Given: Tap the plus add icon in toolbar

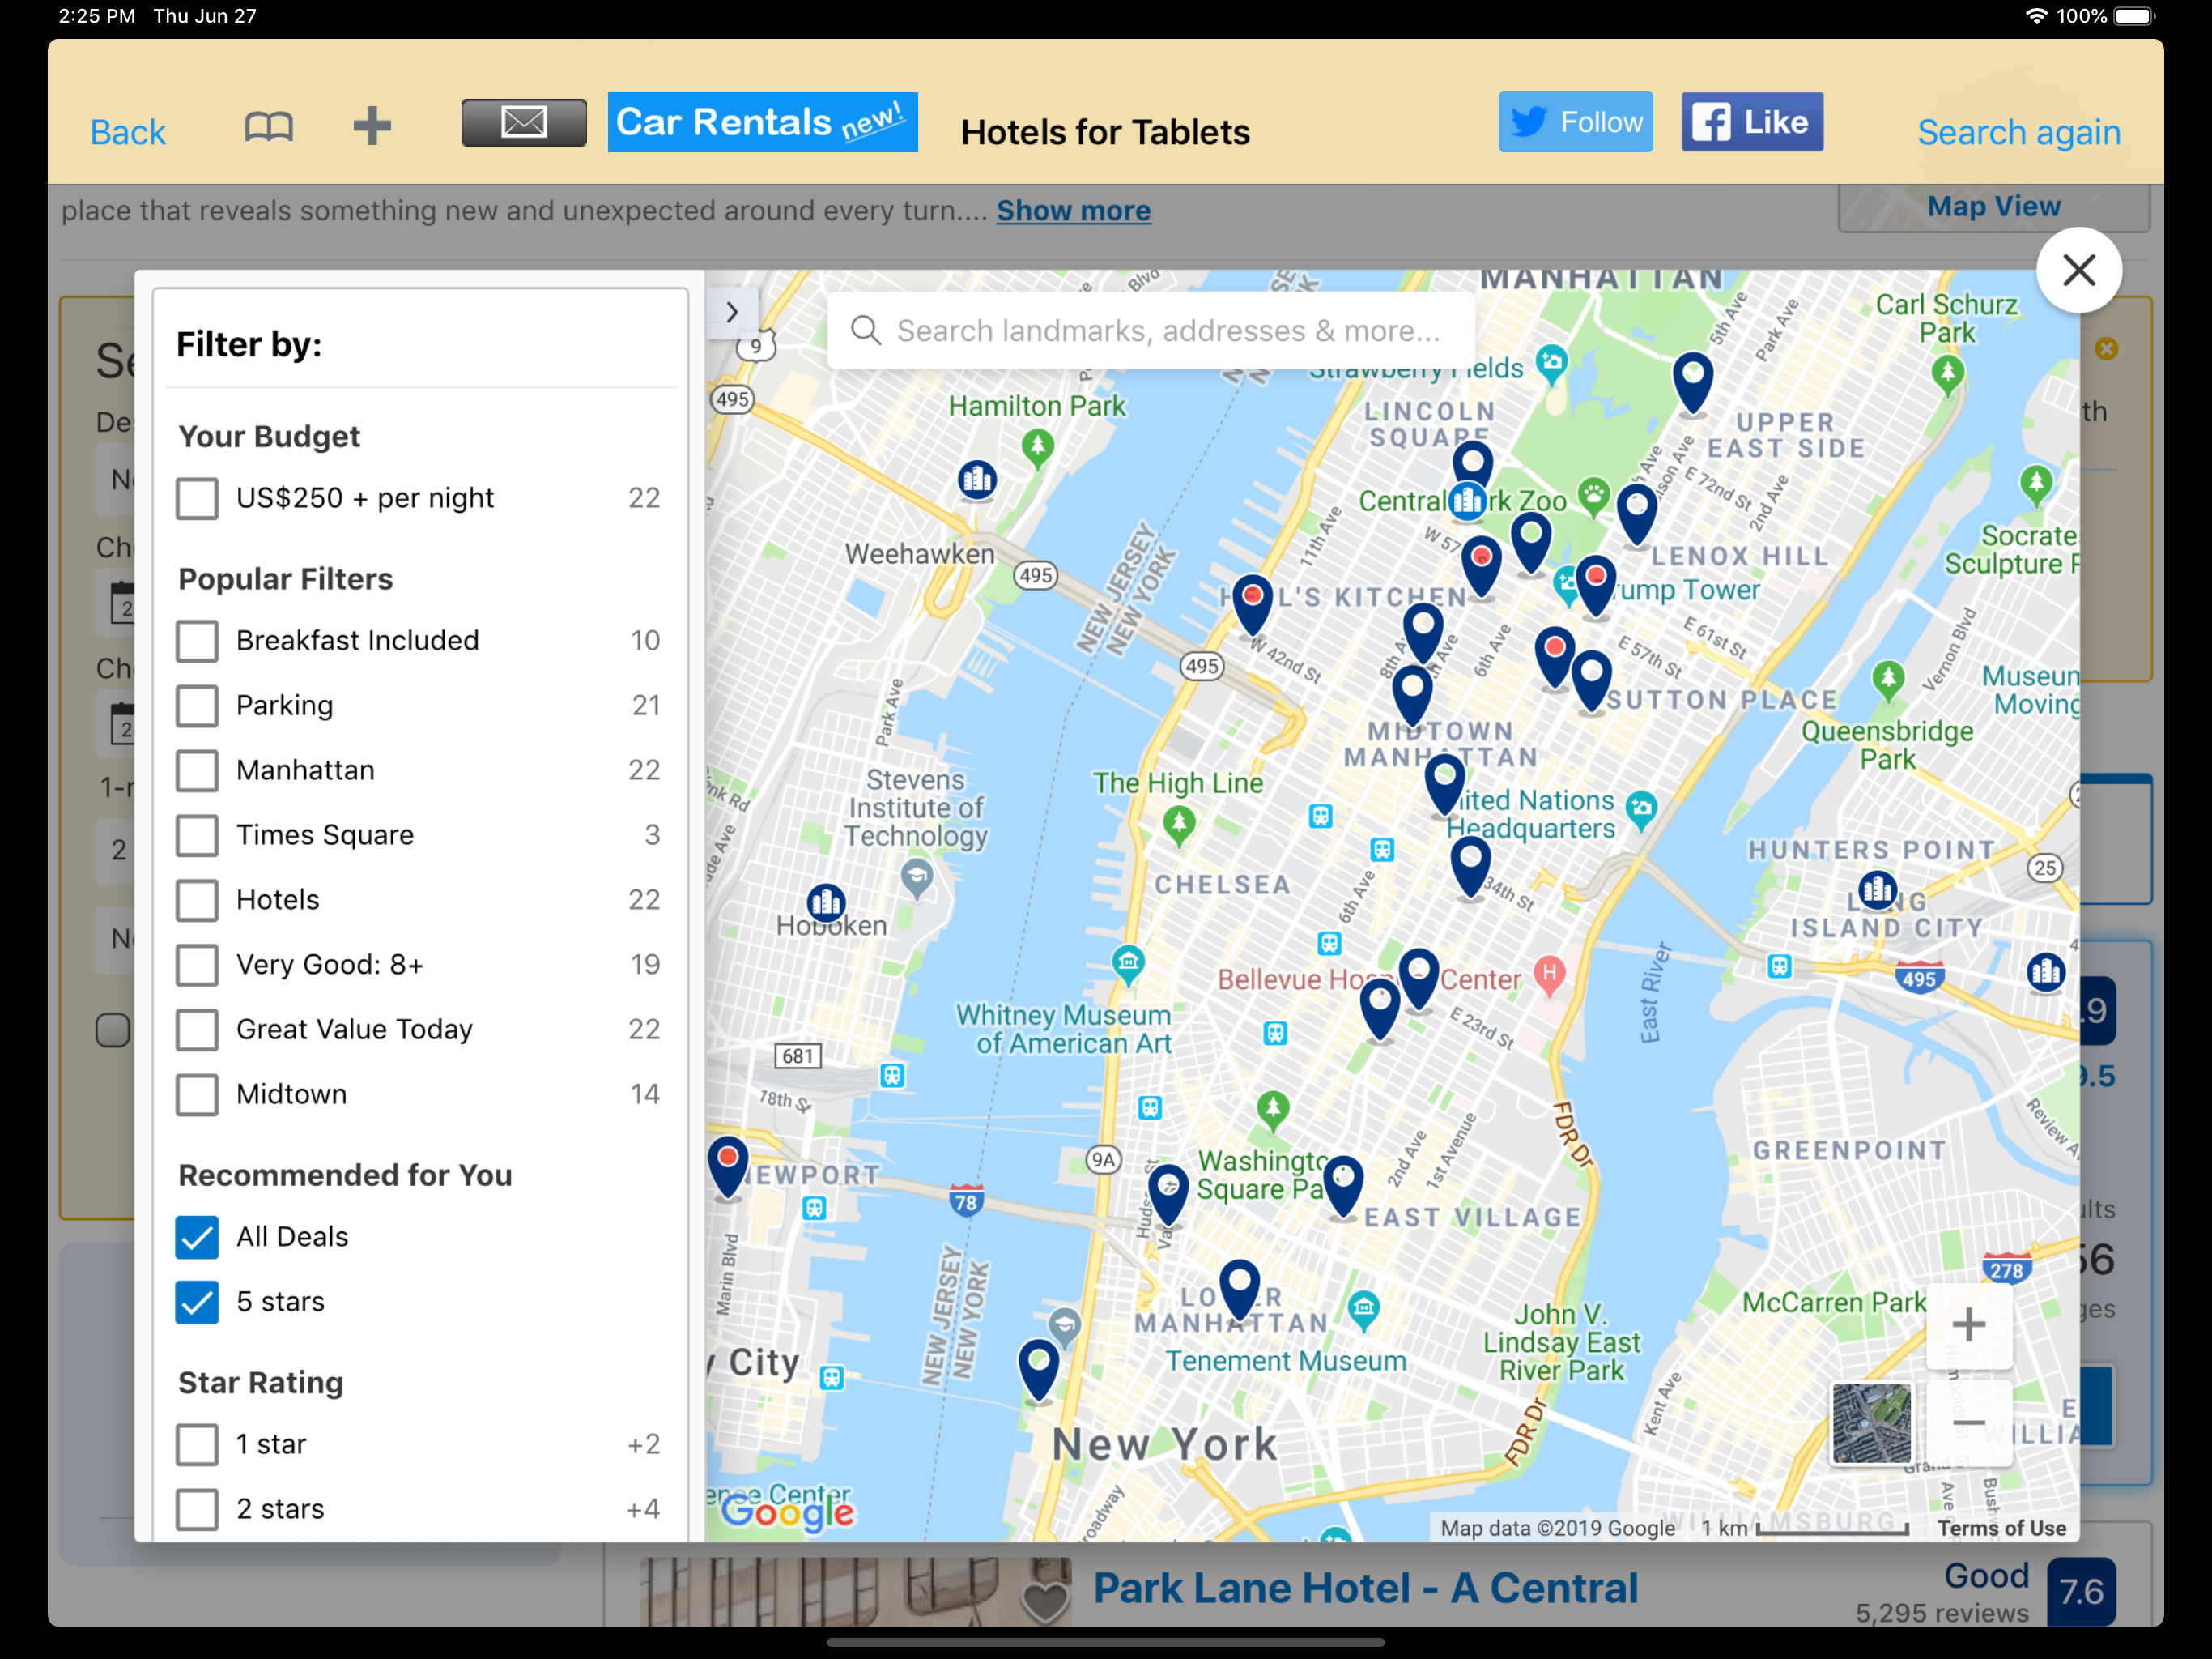Looking at the screenshot, I should tap(372, 126).
